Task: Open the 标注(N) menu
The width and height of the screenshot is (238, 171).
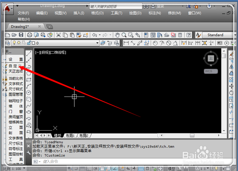Action: click(155, 13)
